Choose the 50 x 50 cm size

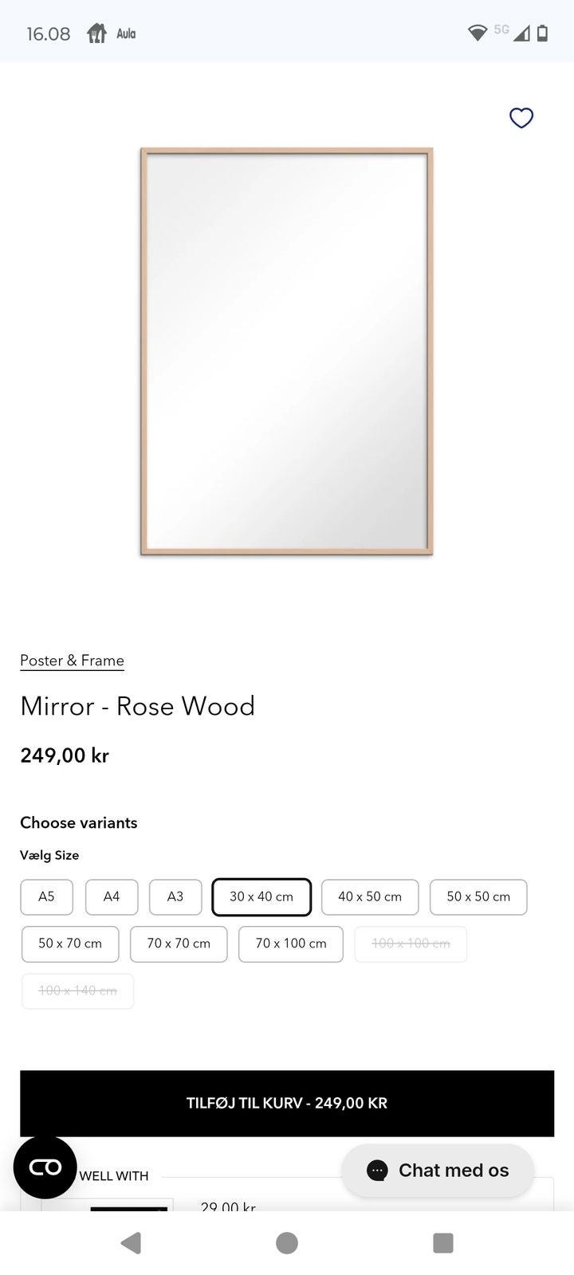[x=478, y=896]
